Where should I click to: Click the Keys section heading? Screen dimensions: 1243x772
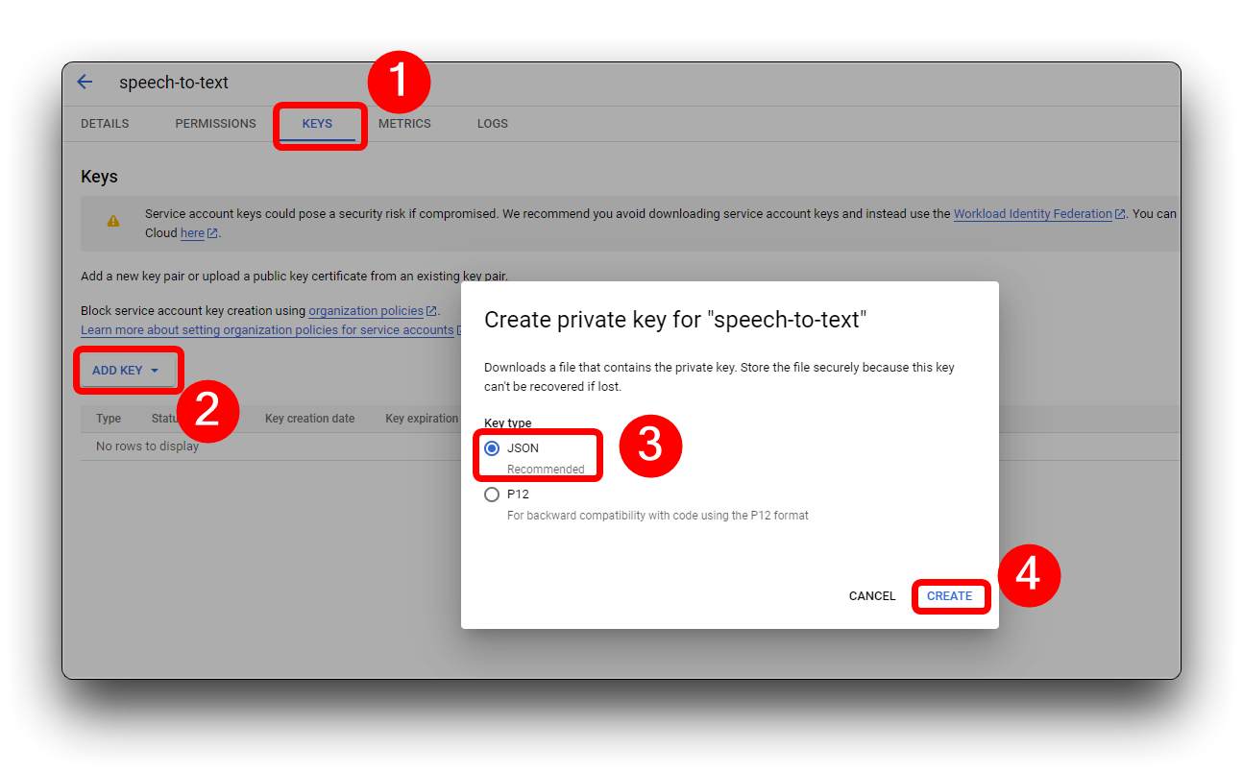(99, 177)
